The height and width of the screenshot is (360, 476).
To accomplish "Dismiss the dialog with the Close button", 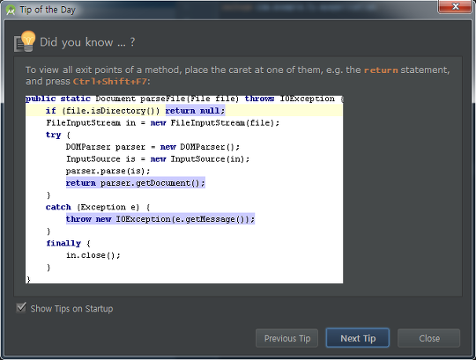I will tap(429, 338).
